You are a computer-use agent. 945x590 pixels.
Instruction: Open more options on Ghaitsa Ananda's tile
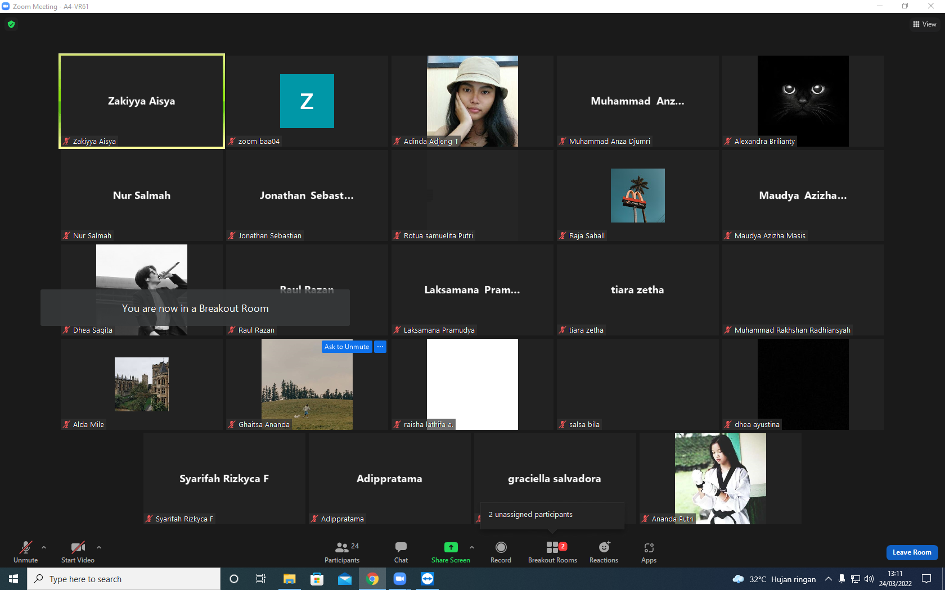[x=380, y=347]
